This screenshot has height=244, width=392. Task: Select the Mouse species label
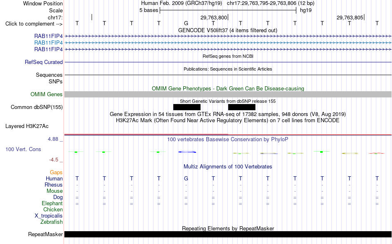(55, 191)
